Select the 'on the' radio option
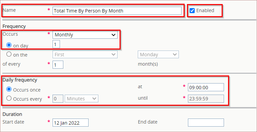This screenshot has height=132, width=257. click(x=9, y=54)
